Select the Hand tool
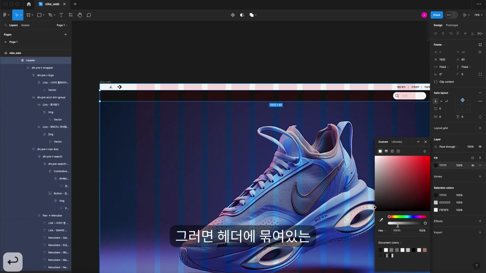Viewport: 486px width, 273px height. (80, 15)
